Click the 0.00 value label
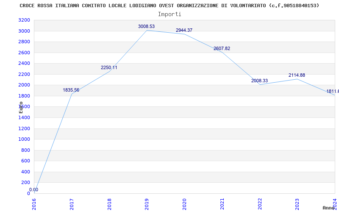This screenshot has width=339, height=212. click(x=34, y=190)
